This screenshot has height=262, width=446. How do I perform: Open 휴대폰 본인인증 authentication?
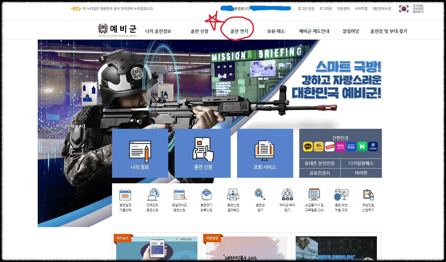tap(320, 163)
